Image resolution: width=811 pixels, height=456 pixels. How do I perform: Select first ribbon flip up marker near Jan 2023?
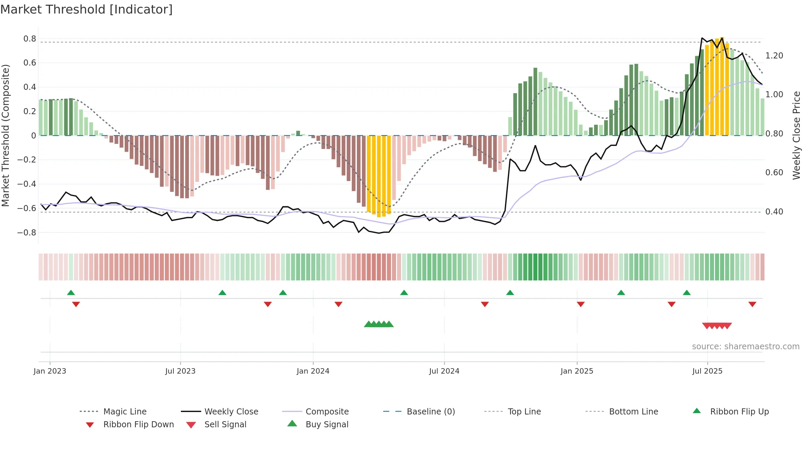[71, 293]
